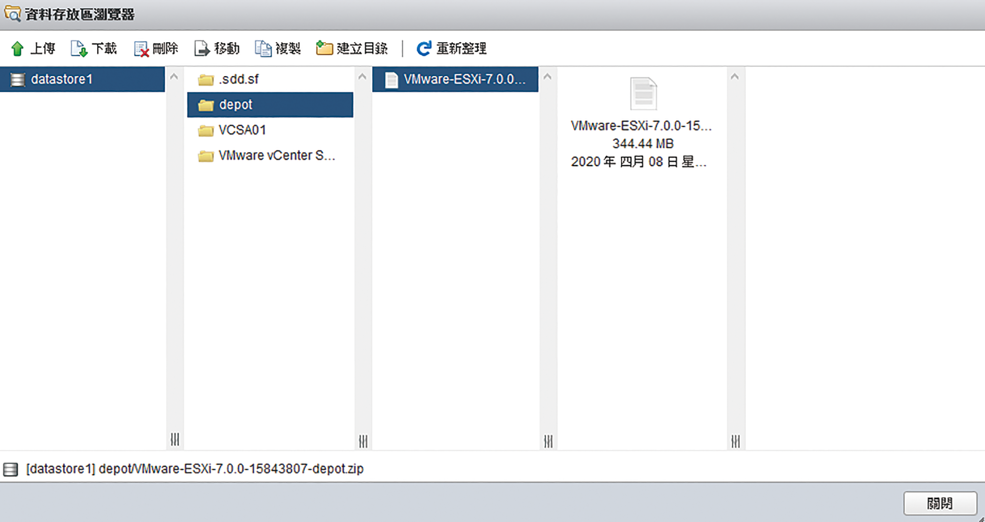Viewport: 985px width, 522px height.
Task: Click the green Upload arrow icon
Action: coord(17,49)
